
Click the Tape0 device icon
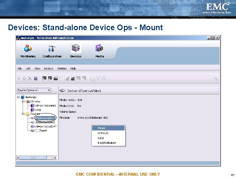coord(33,130)
